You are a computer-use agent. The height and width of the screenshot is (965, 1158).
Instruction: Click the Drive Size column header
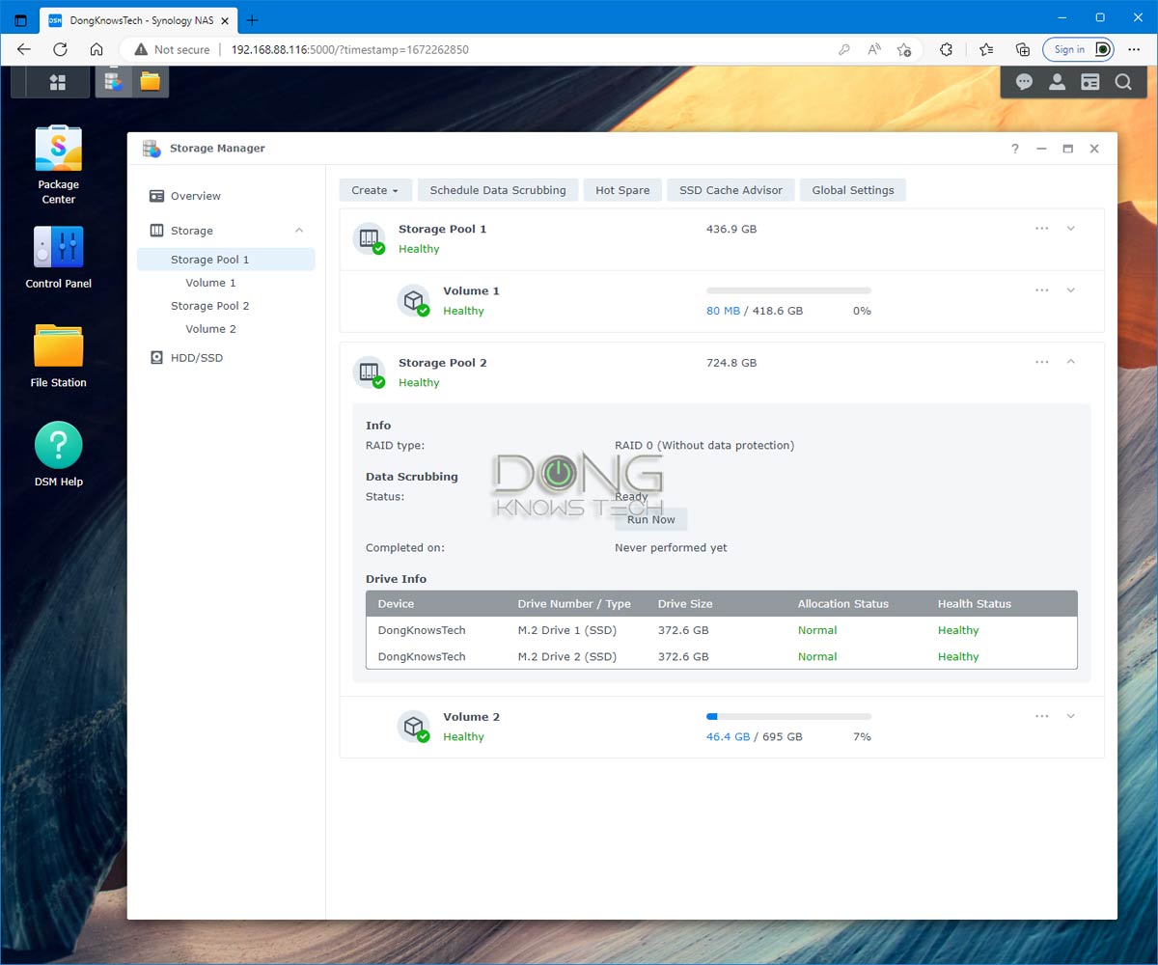pos(685,604)
